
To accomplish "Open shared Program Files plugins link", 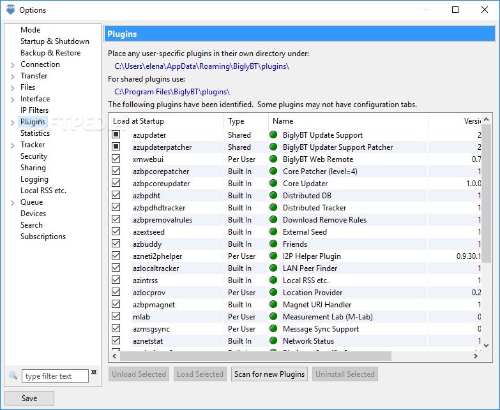I will click(x=172, y=92).
